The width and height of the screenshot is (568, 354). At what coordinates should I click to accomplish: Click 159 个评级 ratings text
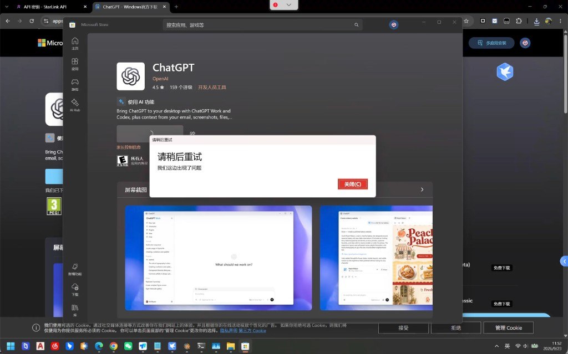click(x=181, y=87)
